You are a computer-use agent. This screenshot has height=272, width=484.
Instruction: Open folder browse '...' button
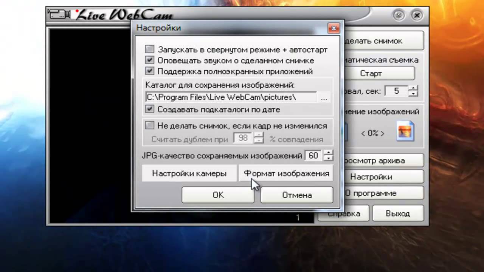(324, 97)
